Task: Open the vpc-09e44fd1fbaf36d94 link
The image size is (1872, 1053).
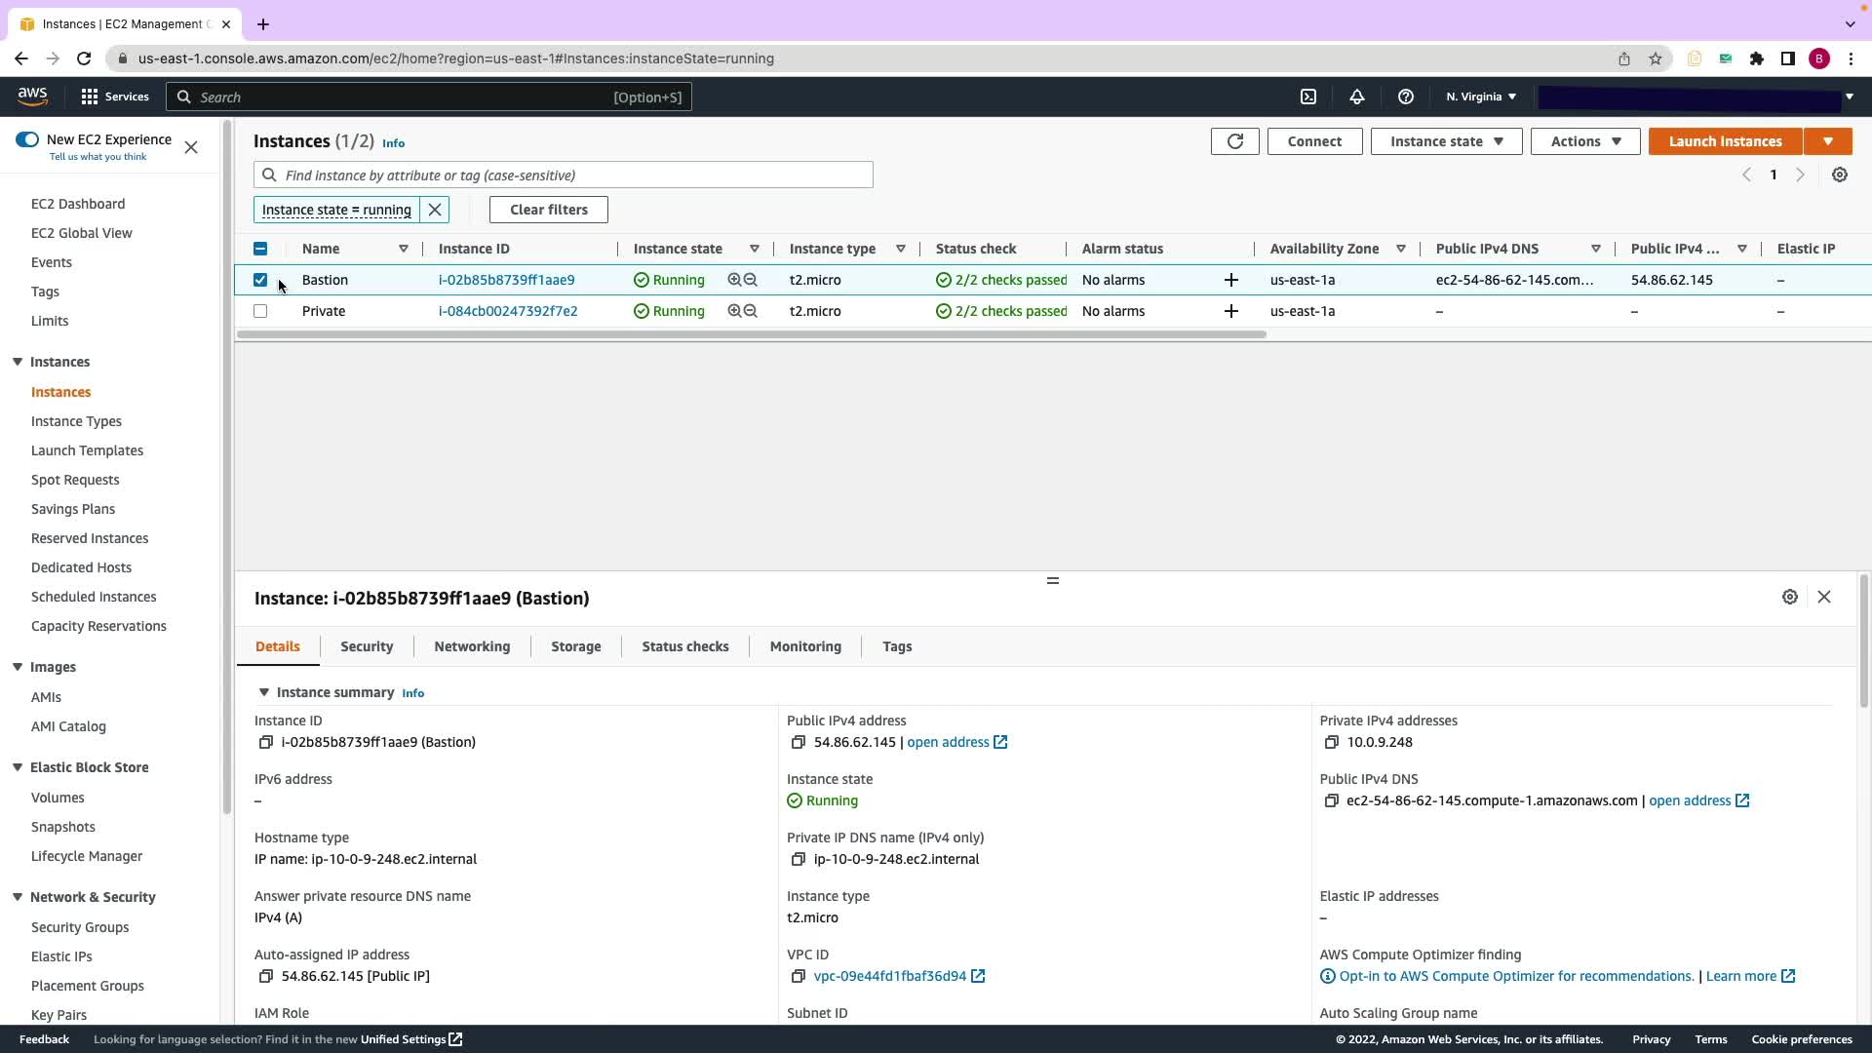Action: coord(889,976)
